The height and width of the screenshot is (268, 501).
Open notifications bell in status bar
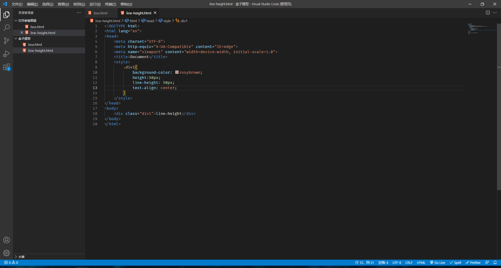pyautogui.click(x=495, y=263)
